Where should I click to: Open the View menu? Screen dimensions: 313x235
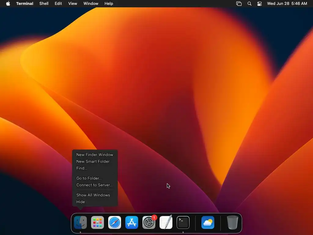coord(73,4)
